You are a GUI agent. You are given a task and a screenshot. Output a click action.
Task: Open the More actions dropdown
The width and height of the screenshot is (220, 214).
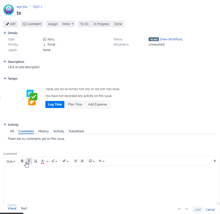[x=68, y=24]
